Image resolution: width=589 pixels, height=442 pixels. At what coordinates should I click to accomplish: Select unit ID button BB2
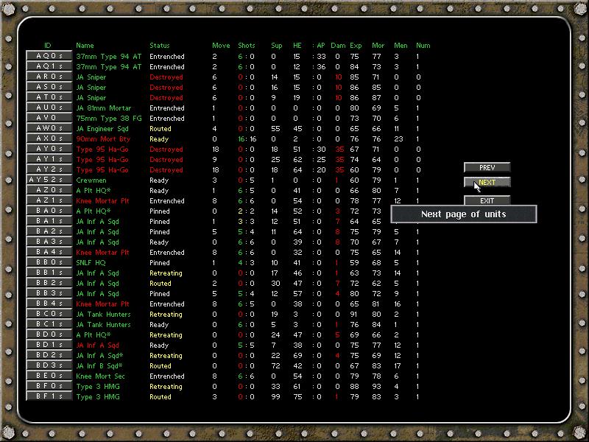coord(49,283)
